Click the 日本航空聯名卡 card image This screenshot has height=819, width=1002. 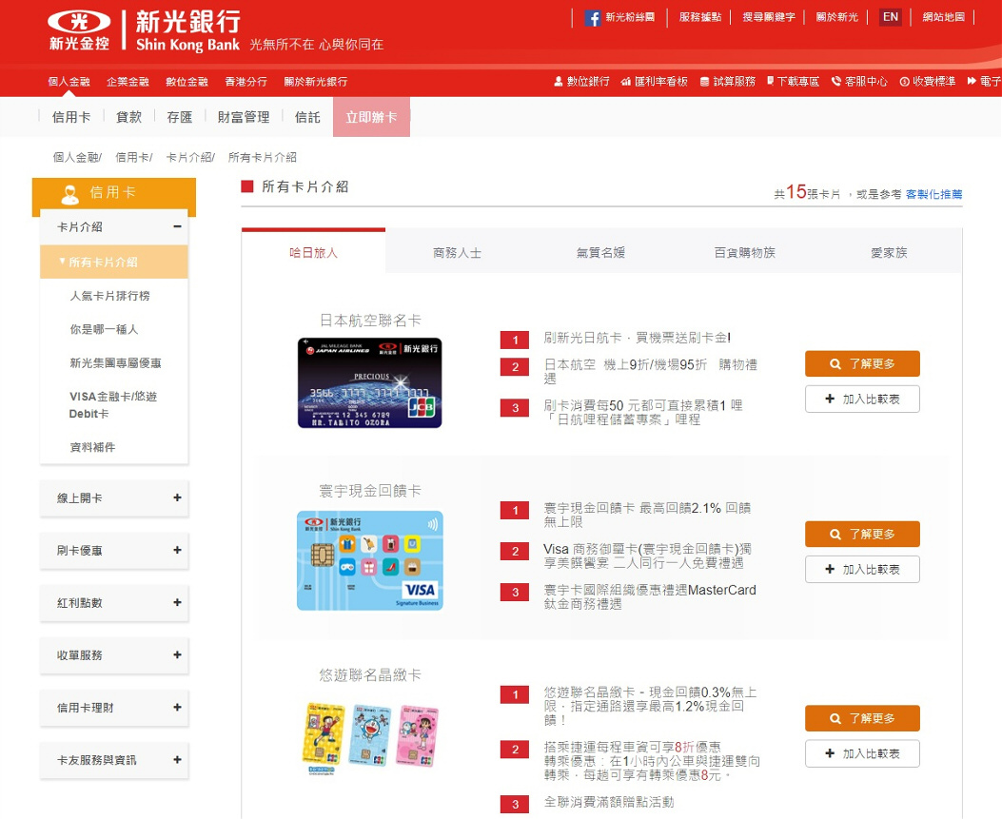coord(370,382)
